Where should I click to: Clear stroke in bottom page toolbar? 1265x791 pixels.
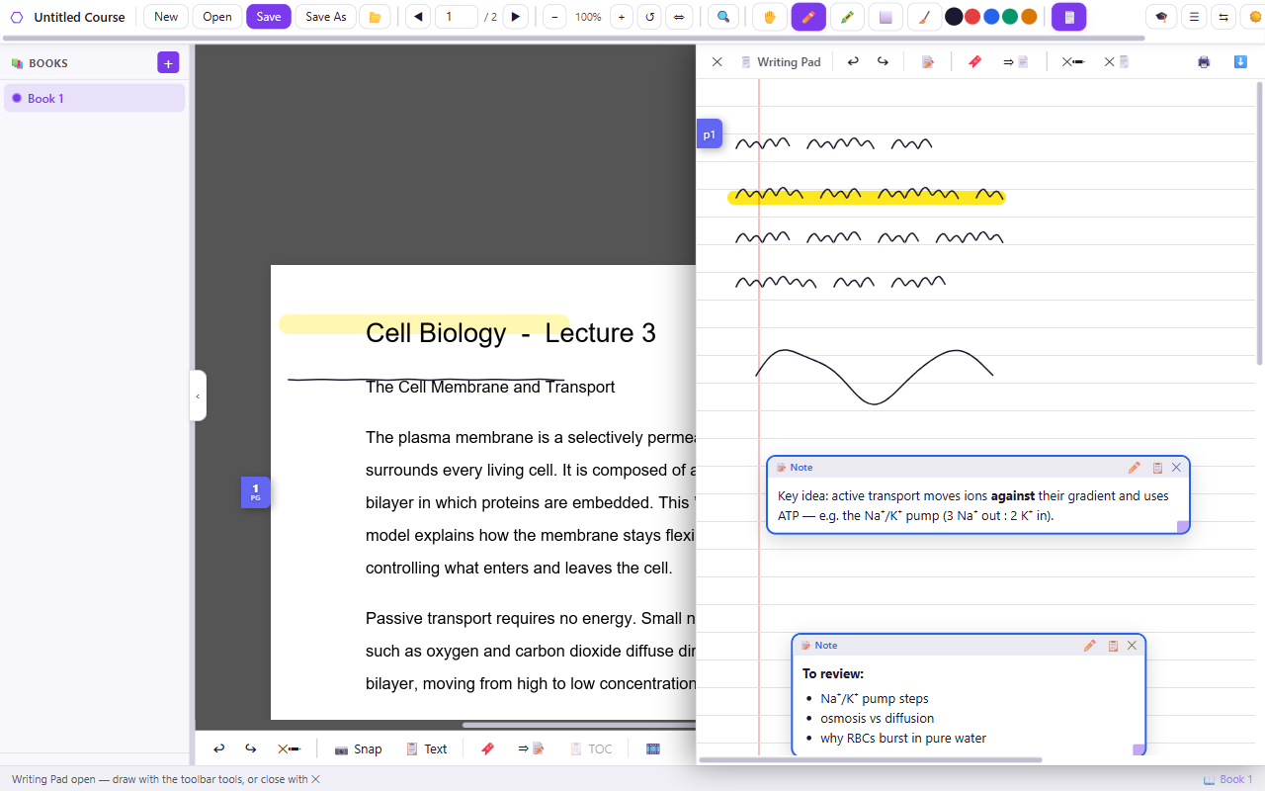[289, 748]
